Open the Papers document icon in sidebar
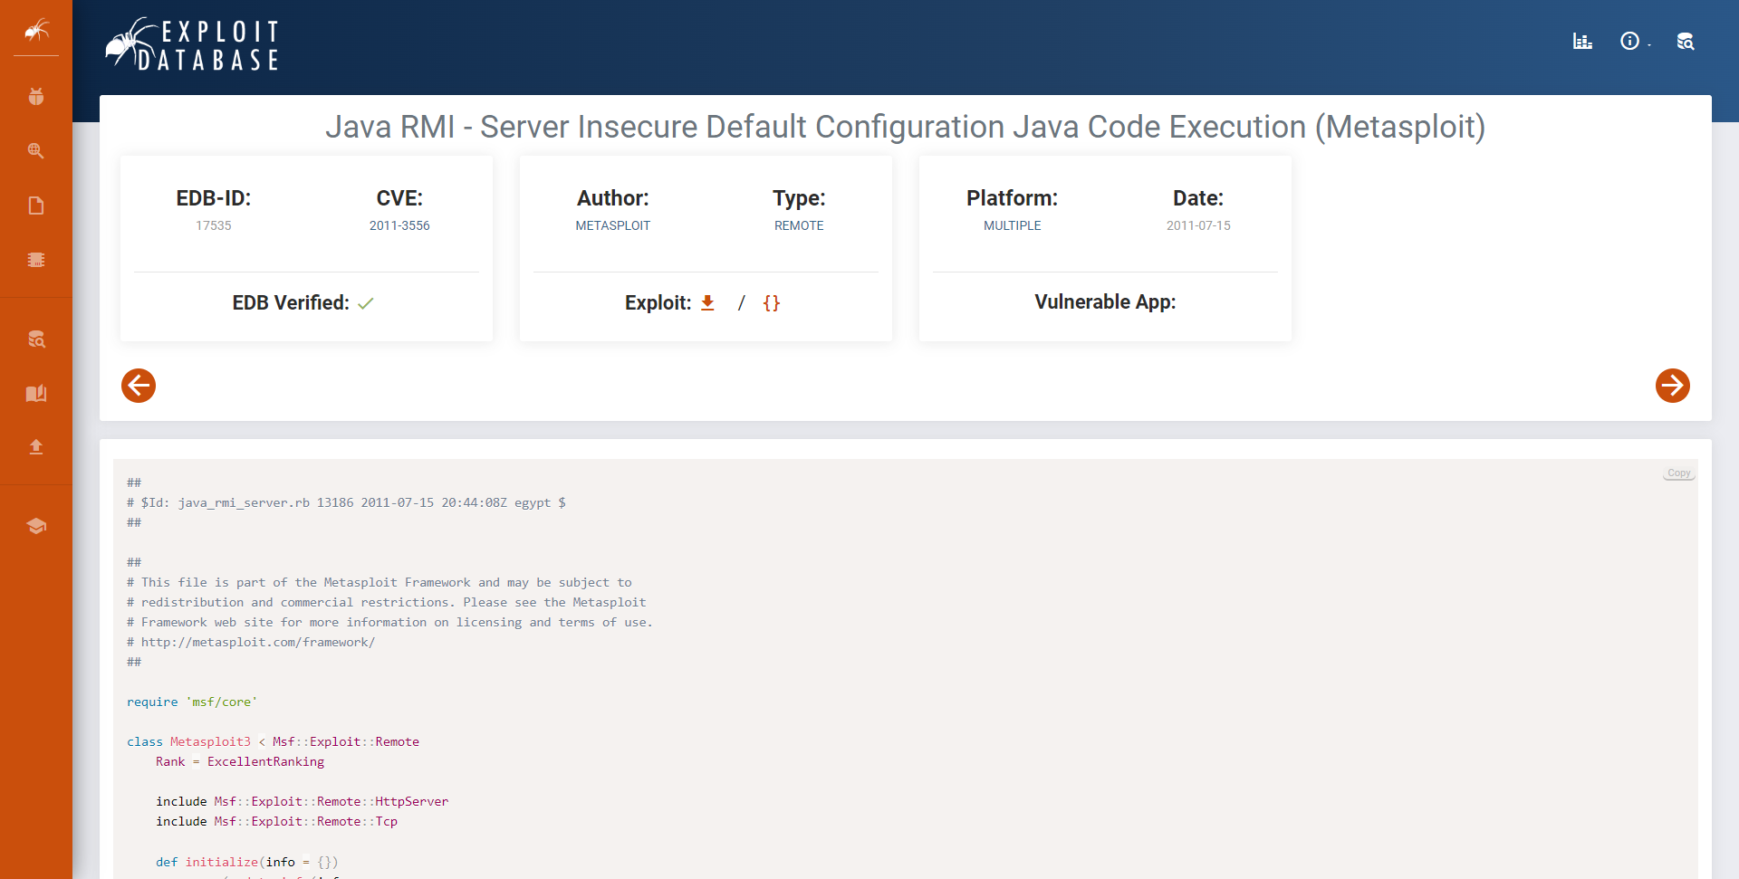Image resolution: width=1739 pixels, height=879 pixels. tap(36, 205)
